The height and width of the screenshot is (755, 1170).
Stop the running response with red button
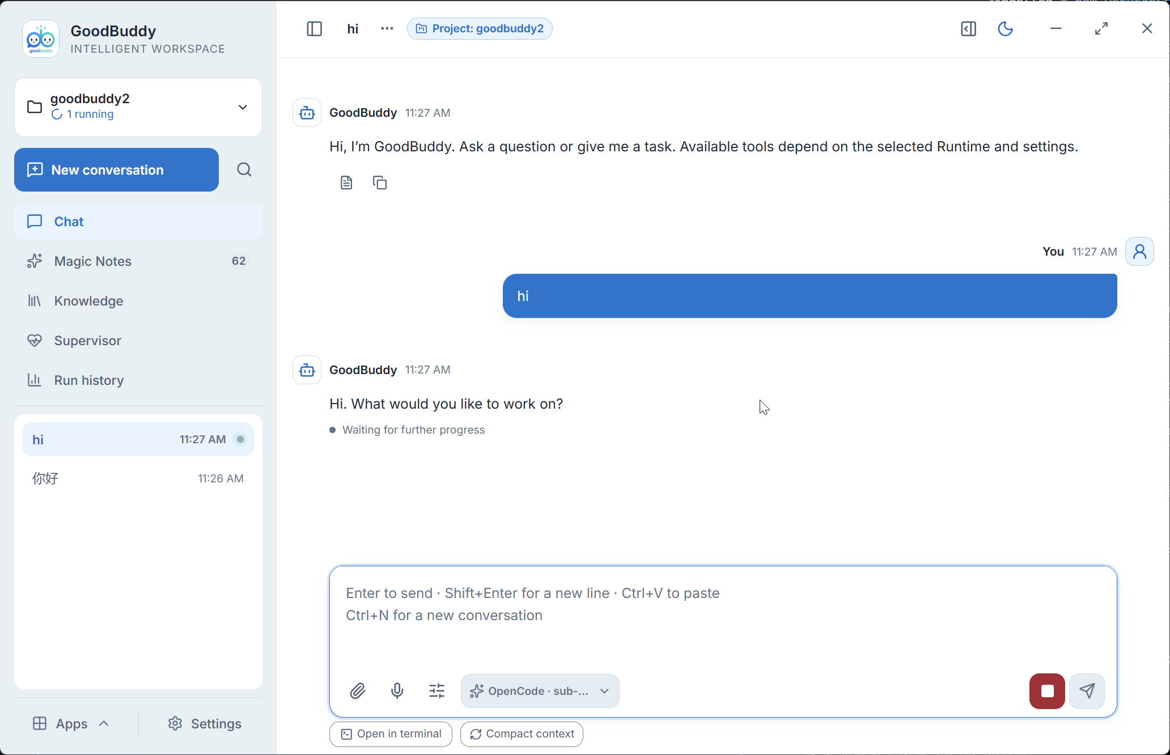pos(1047,691)
